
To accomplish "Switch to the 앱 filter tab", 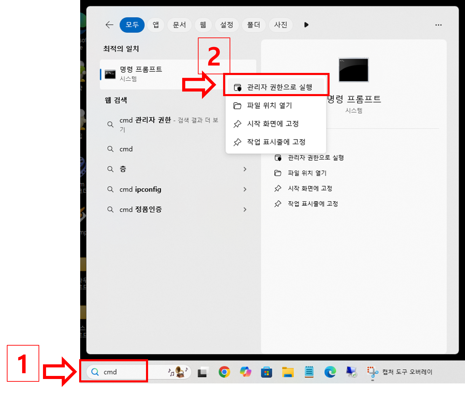I will pos(156,25).
